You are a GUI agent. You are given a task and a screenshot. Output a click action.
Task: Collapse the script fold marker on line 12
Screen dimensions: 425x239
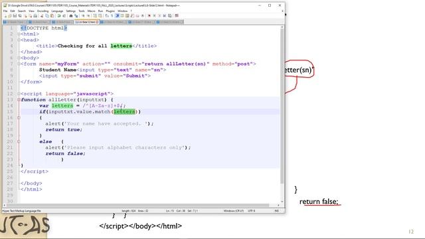[x=19, y=94]
